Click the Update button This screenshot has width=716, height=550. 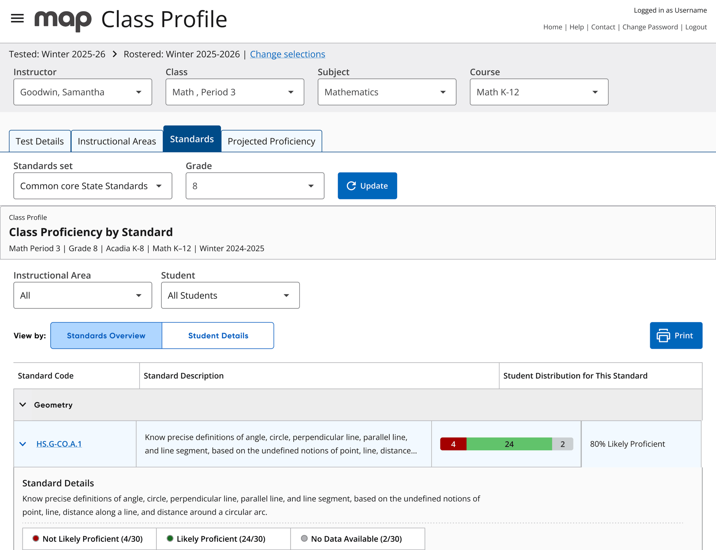click(x=367, y=186)
